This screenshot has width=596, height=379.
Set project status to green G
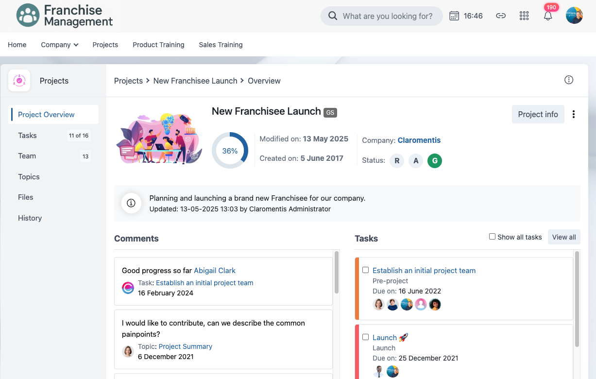pyautogui.click(x=434, y=160)
